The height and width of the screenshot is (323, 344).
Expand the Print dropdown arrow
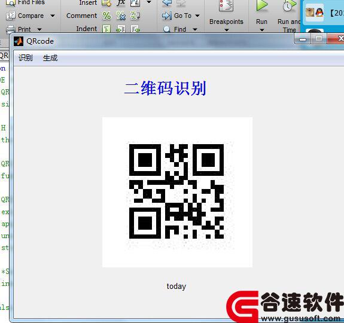(39, 29)
